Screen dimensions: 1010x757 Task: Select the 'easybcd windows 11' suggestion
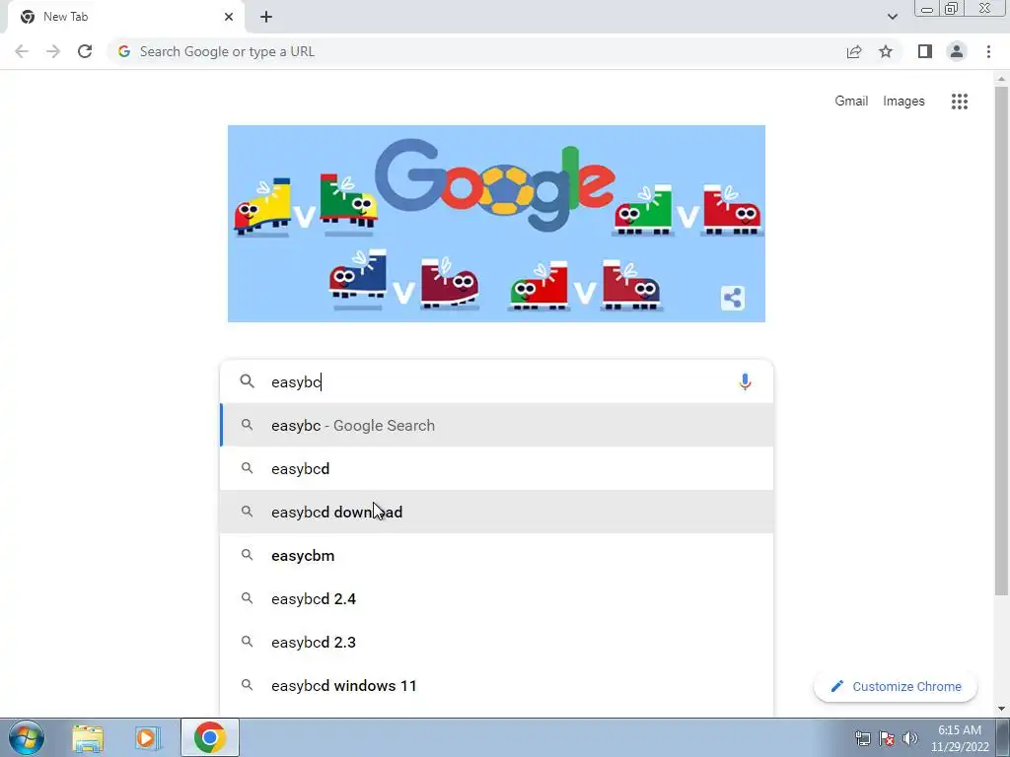point(496,686)
